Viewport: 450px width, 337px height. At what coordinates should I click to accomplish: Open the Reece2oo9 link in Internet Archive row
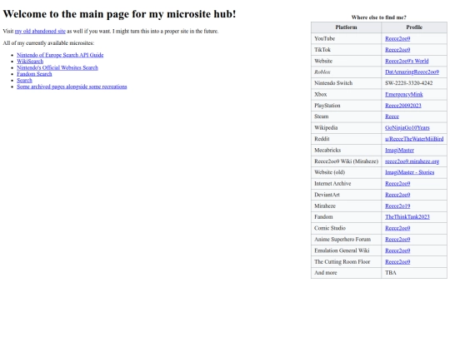tap(397, 183)
